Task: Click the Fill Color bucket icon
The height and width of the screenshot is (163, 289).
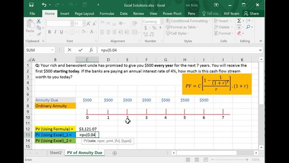Action: click(83, 32)
